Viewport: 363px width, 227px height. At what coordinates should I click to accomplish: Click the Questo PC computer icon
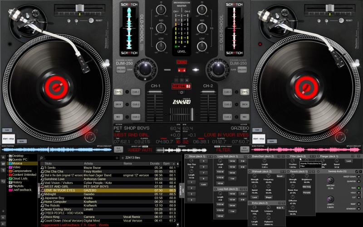(x=10, y=160)
